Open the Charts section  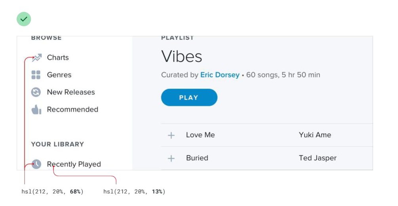pos(58,58)
